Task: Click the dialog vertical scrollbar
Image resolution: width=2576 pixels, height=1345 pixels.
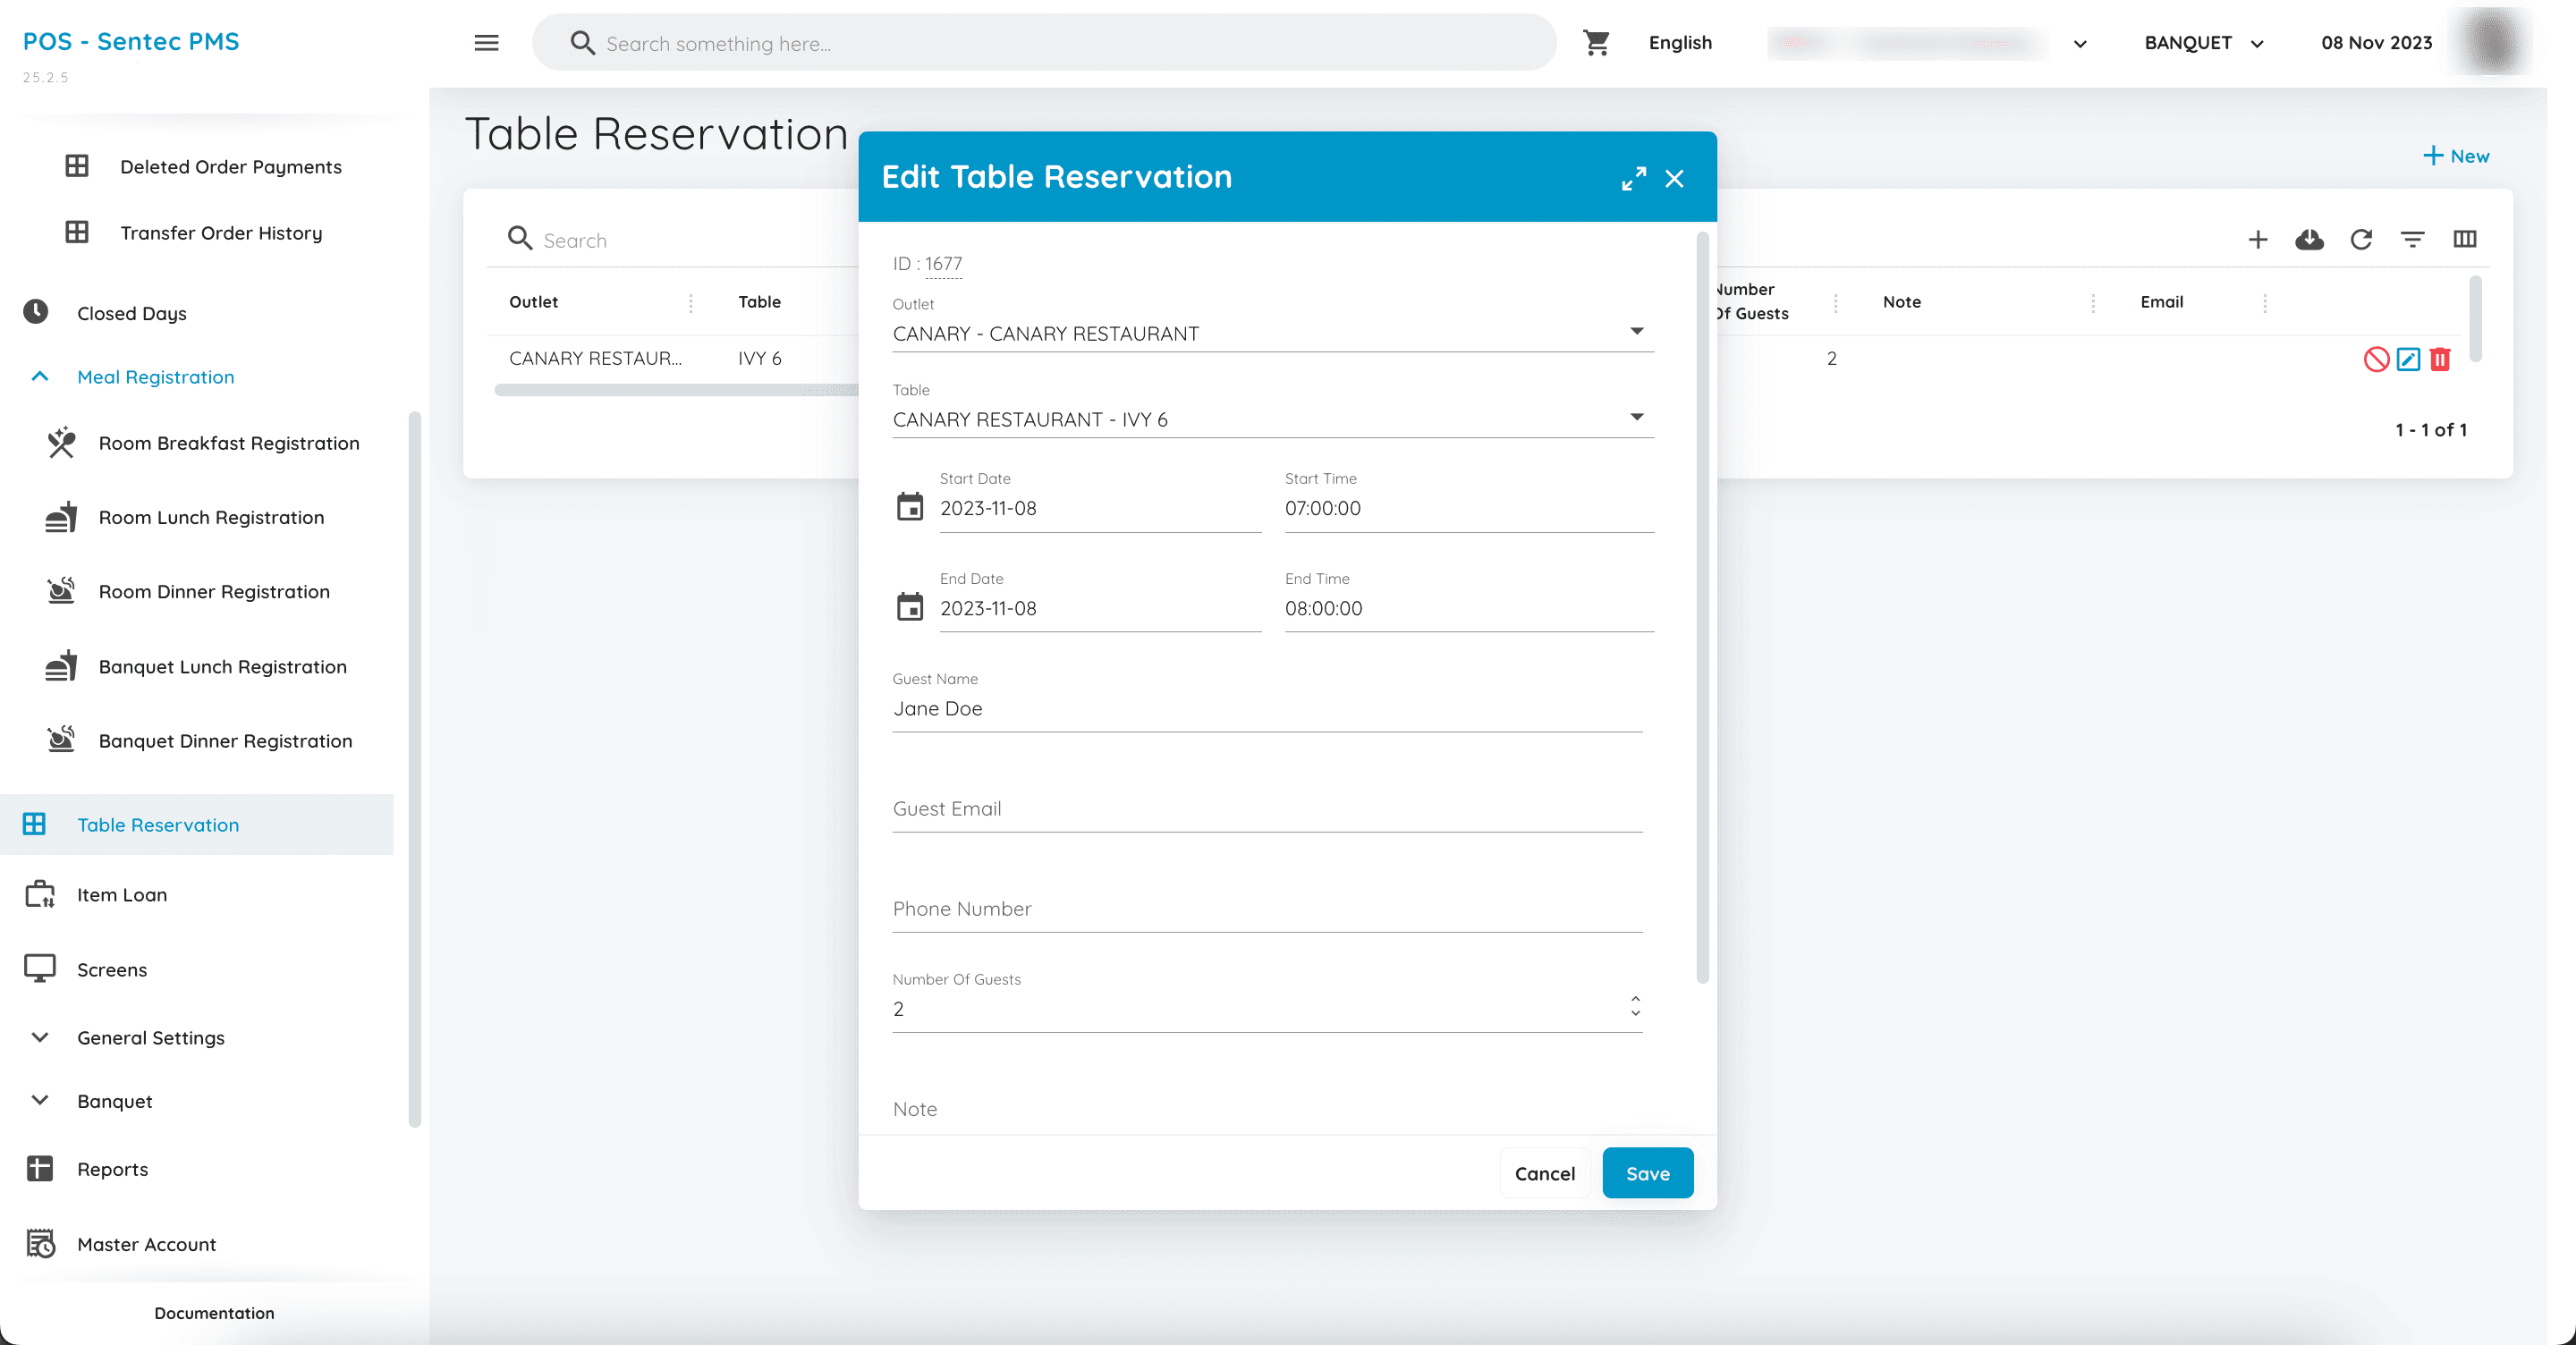Action: coord(1702,607)
